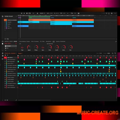This screenshot has width=120, height=120.
Task: Click the Pitch destination knob
Action: point(50,47)
